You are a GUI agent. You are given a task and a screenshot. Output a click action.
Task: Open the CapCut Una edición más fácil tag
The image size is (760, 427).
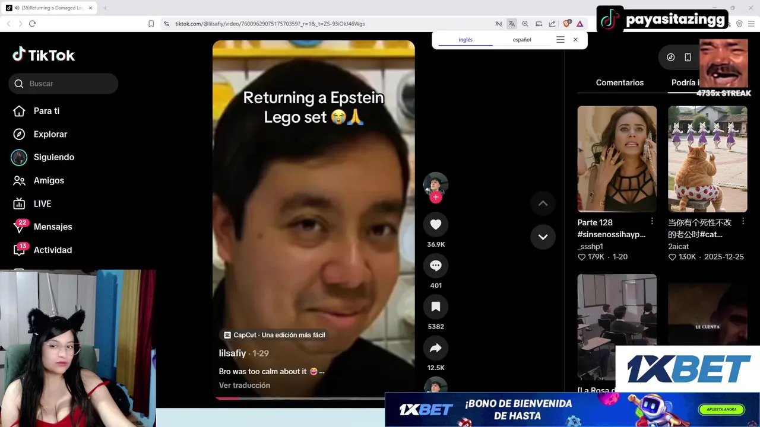274,334
